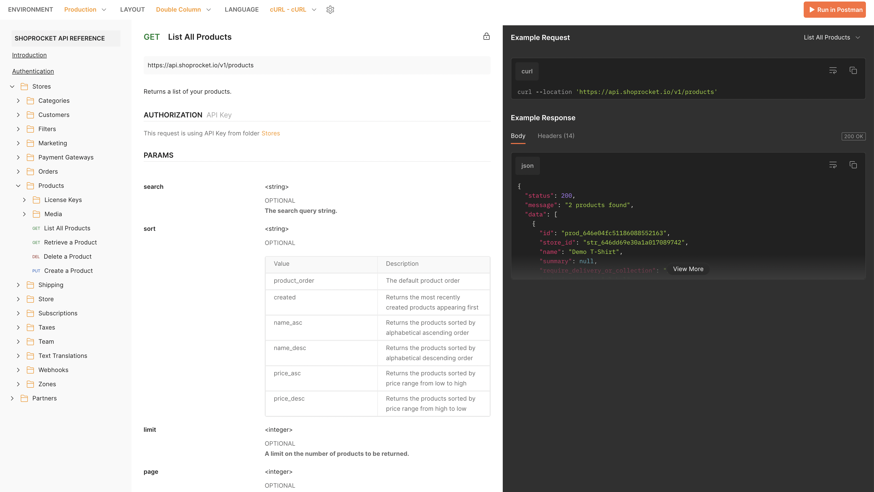
Task: Click the lock icon beside List All Products
Action: 486,36
